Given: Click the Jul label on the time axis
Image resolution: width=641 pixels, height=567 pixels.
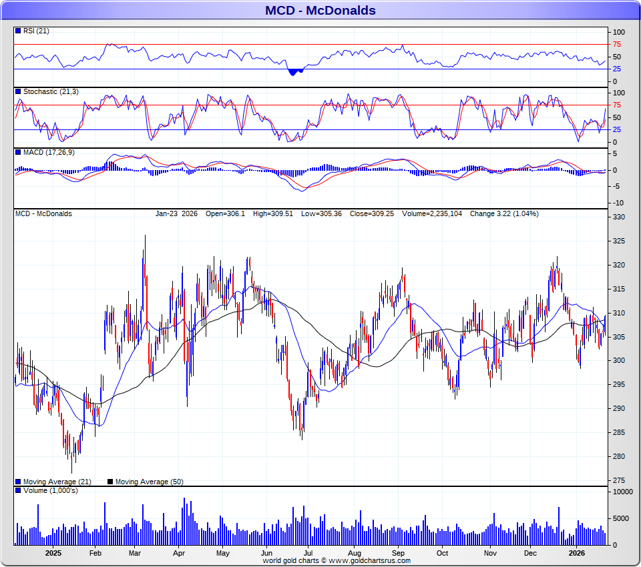Looking at the screenshot, I should click(x=308, y=553).
